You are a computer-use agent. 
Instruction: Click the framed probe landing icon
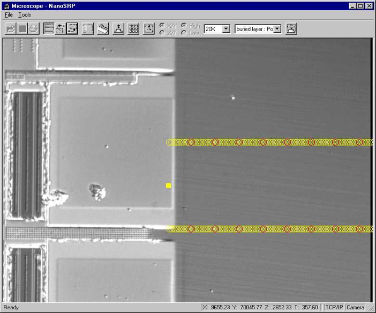tap(149, 29)
